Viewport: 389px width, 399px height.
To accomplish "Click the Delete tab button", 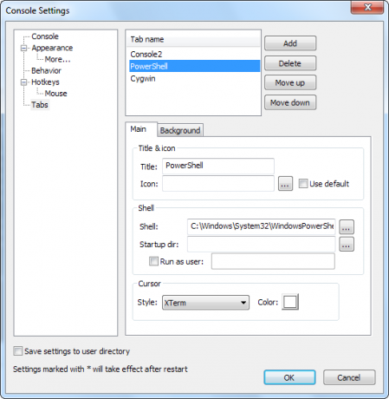I will [x=290, y=63].
